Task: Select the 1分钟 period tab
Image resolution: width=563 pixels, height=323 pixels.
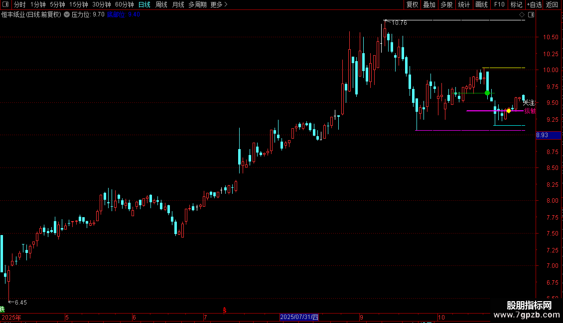Action: point(38,4)
